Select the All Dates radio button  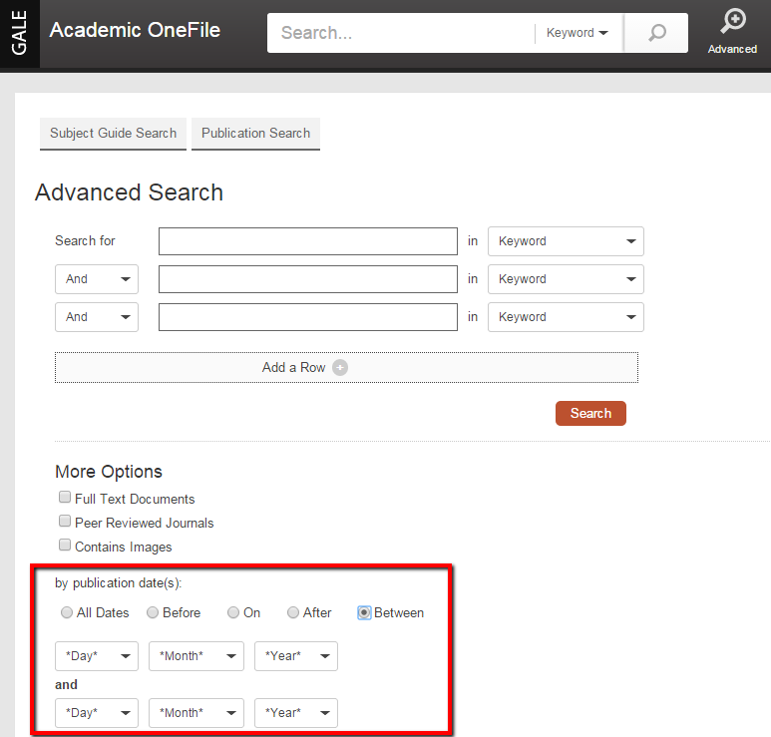click(x=67, y=612)
